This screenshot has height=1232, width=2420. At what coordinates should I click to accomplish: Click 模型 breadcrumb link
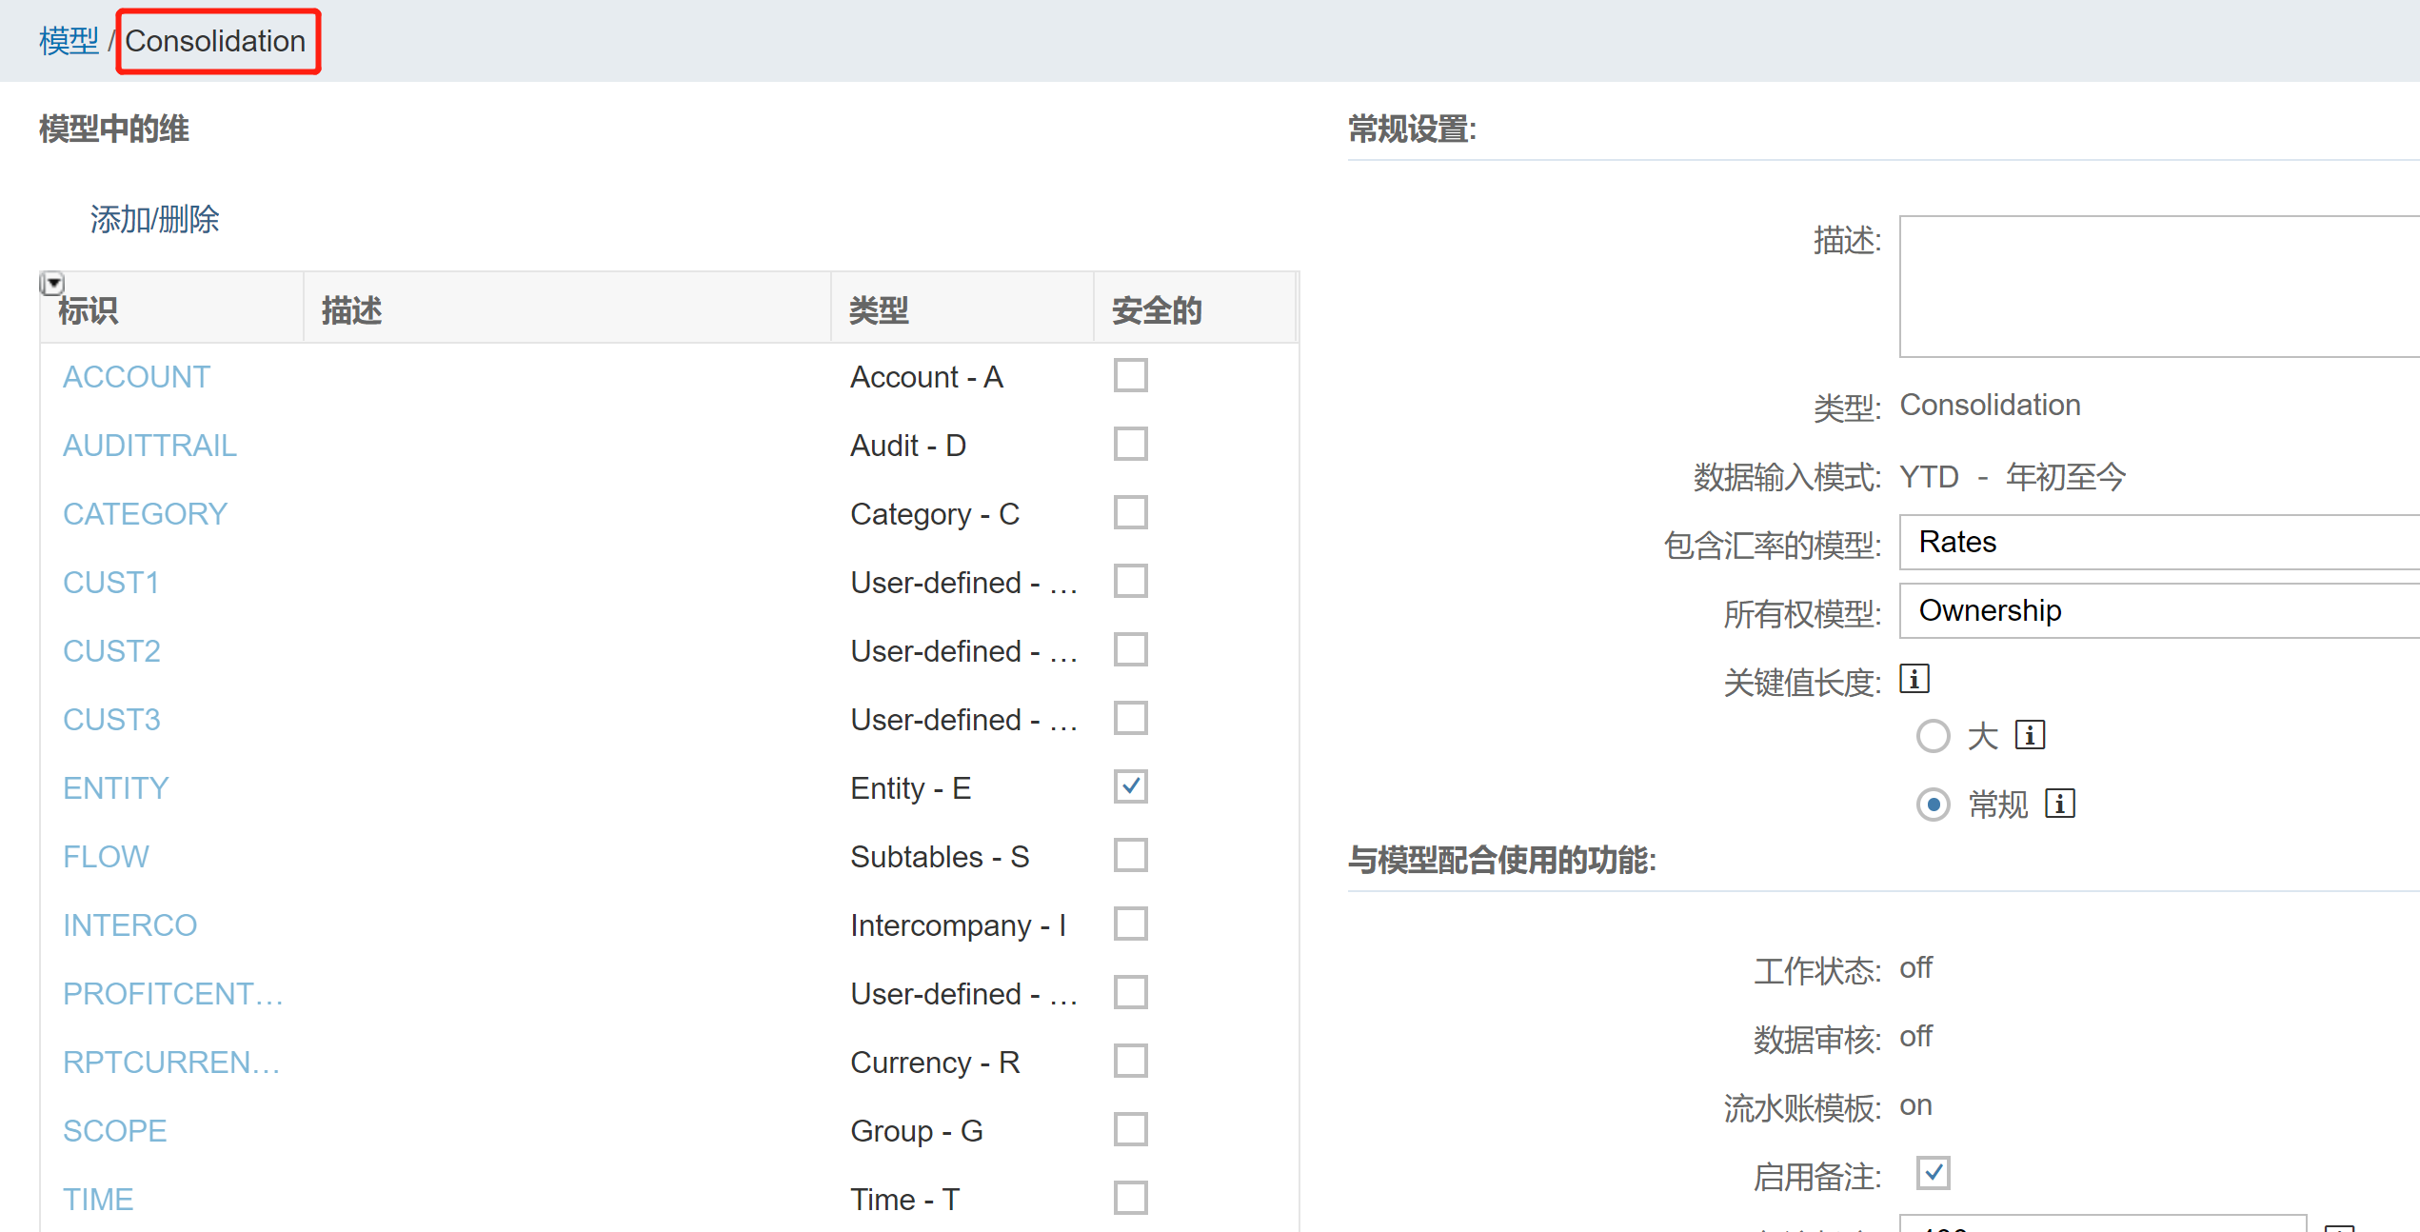click(x=69, y=41)
